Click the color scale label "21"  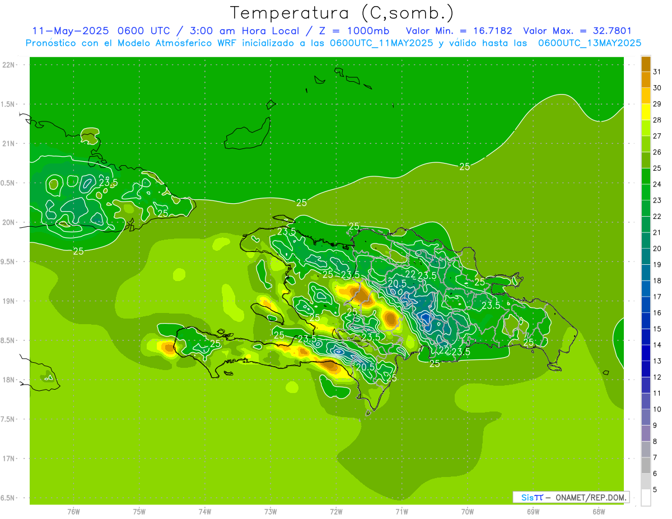[657, 232]
